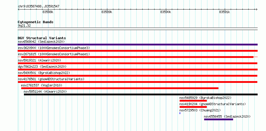Select the red dgv7862n223 variant bar

[x=137, y=70]
